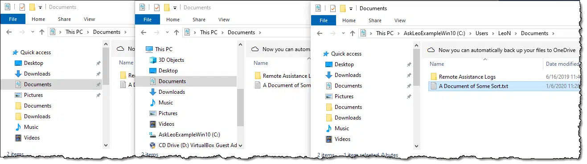The width and height of the screenshot is (587, 164).
Task: Go up one level in right window
Action: coord(352,33)
